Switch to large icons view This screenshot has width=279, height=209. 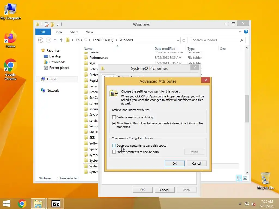click(245, 178)
